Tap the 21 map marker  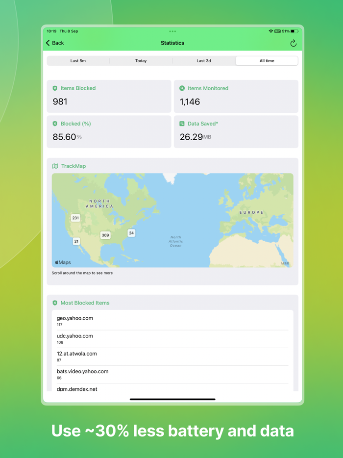pyautogui.click(x=76, y=241)
